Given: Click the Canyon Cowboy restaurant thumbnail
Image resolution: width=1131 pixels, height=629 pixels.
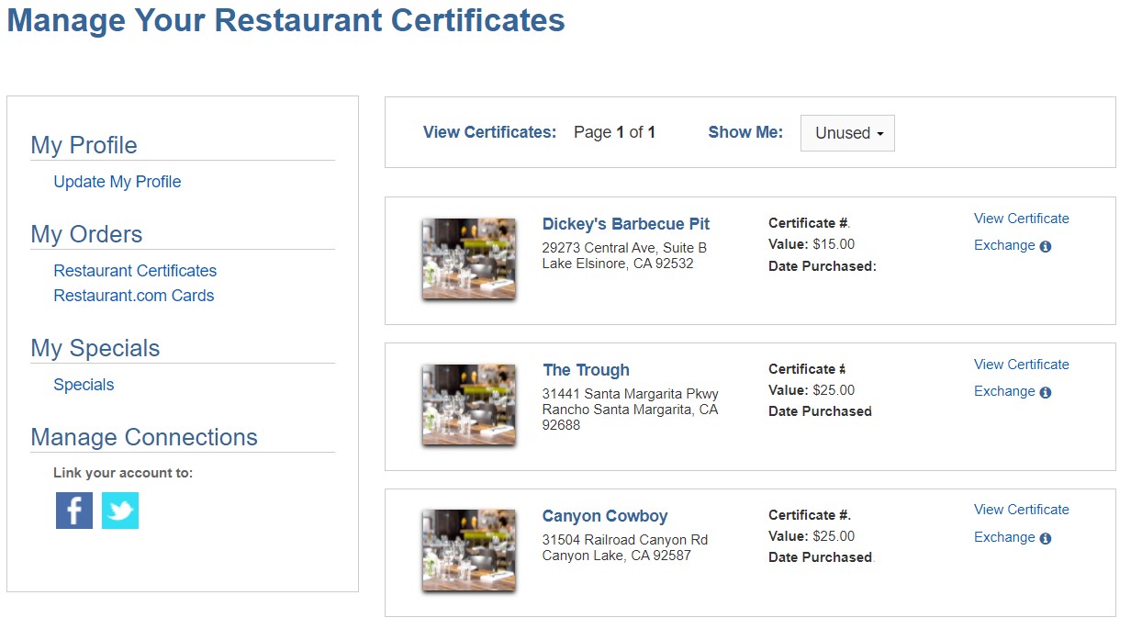Looking at the screenshot, I should 468,550.
